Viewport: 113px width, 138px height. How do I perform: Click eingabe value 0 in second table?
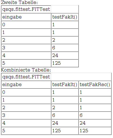26,25
